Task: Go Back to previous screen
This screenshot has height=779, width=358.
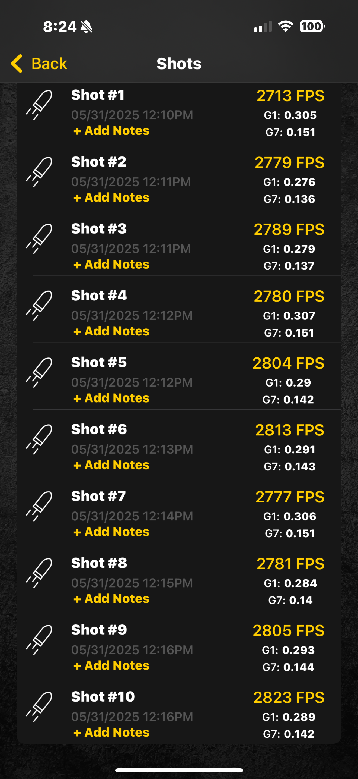Action: coord(39,64)
